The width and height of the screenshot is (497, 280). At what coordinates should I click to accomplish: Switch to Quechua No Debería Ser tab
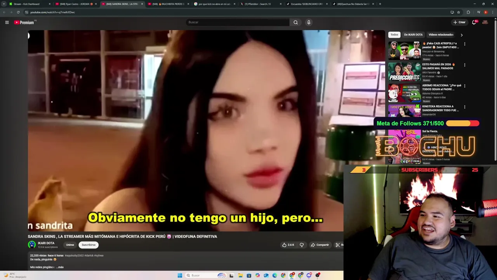coord(353,4)
